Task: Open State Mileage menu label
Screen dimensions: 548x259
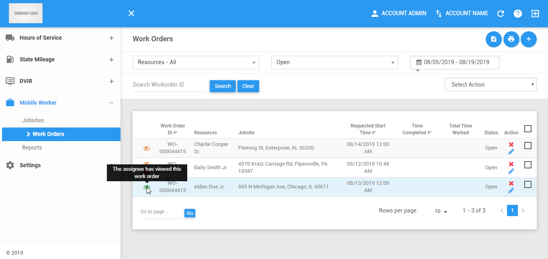Action: 37,59
